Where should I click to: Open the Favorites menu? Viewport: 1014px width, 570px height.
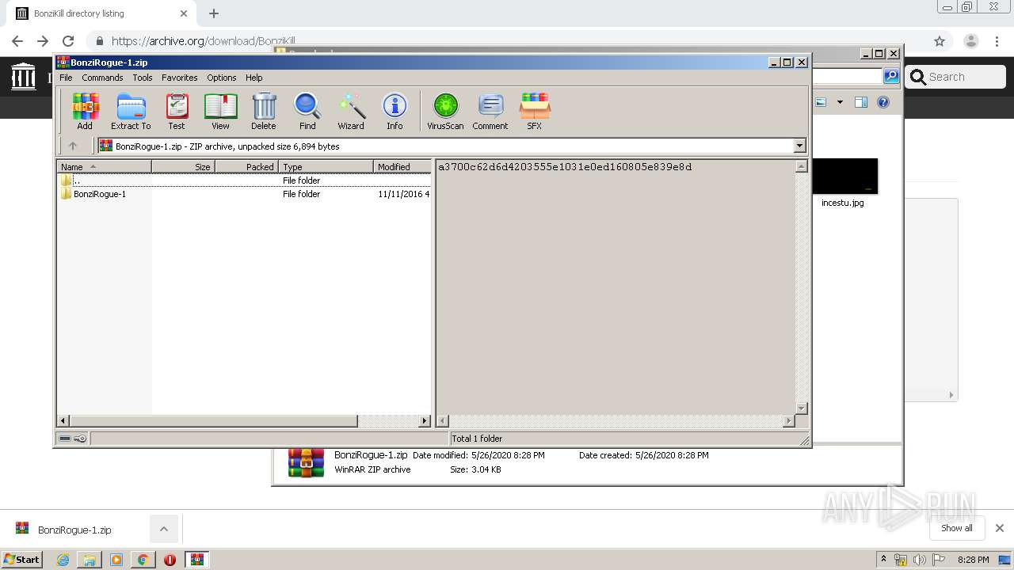pyautogui.click(x=180, y=78)
